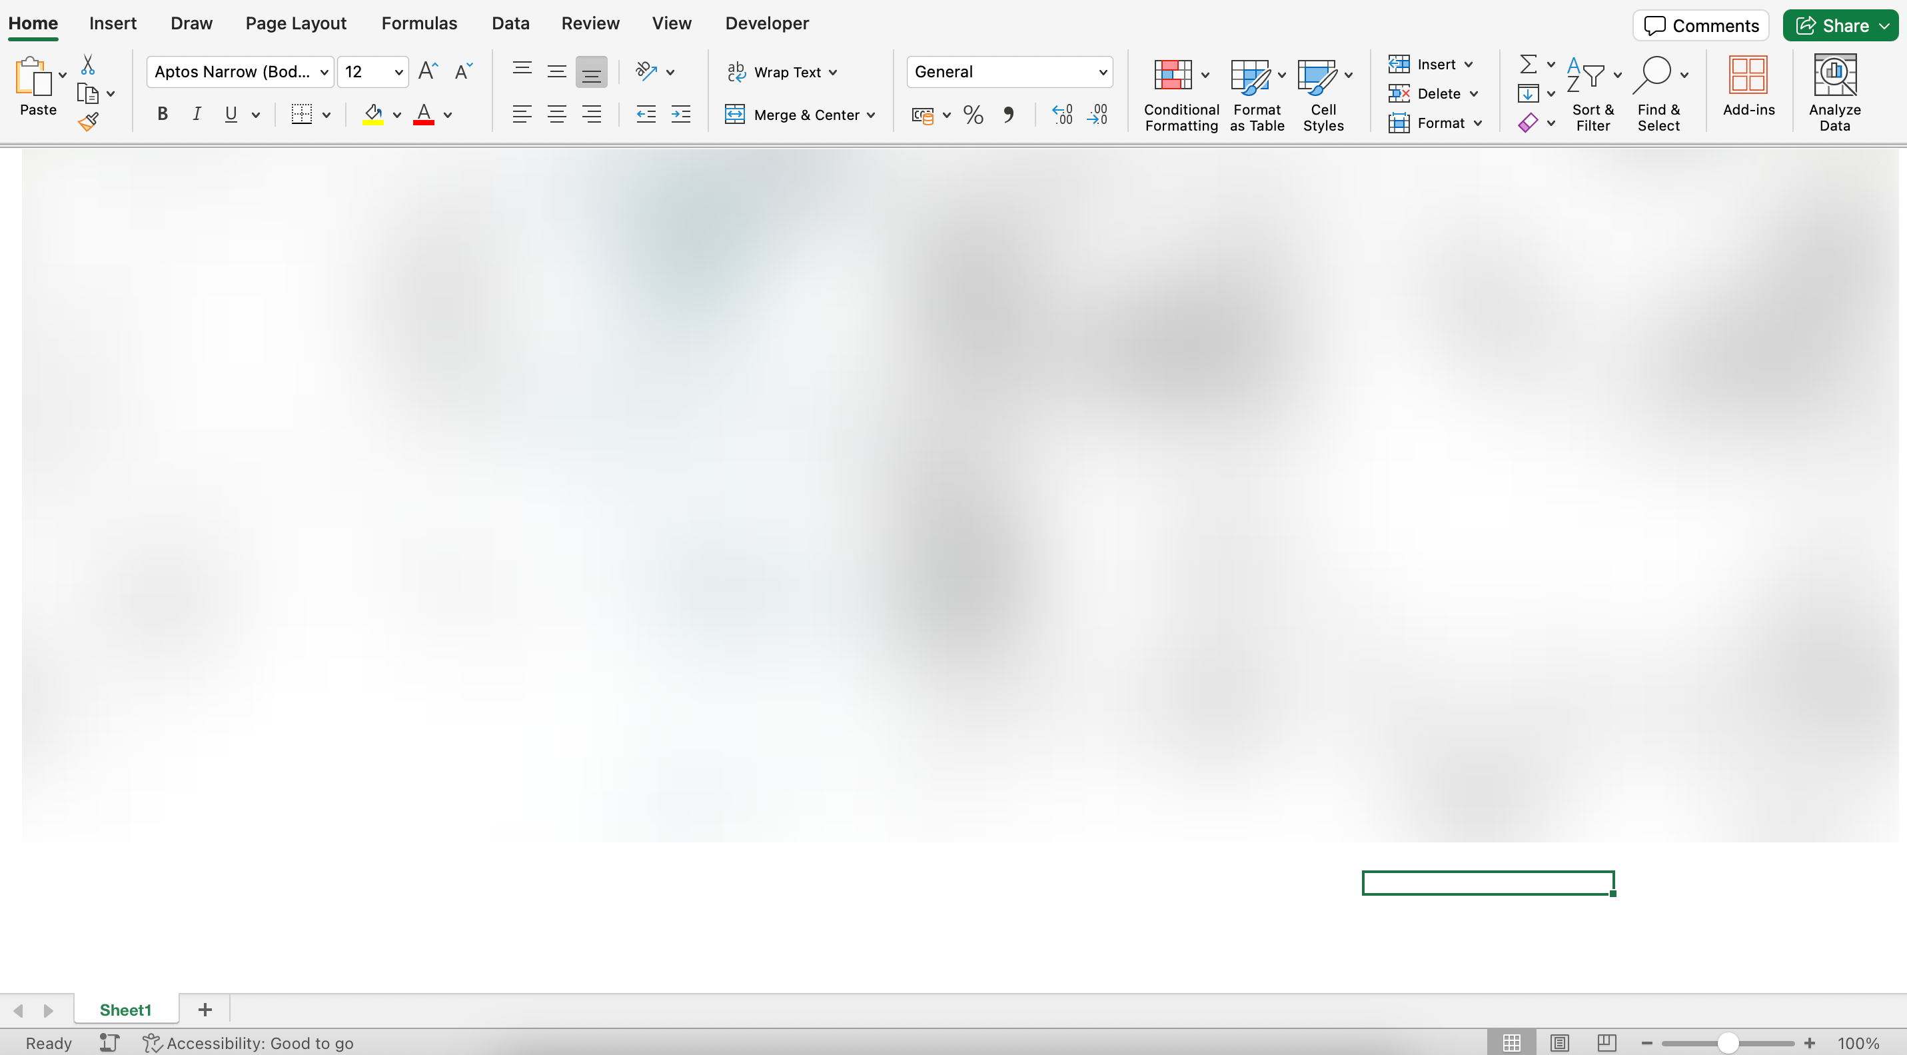Click the Increase Font Size icon

pos(428,72)
